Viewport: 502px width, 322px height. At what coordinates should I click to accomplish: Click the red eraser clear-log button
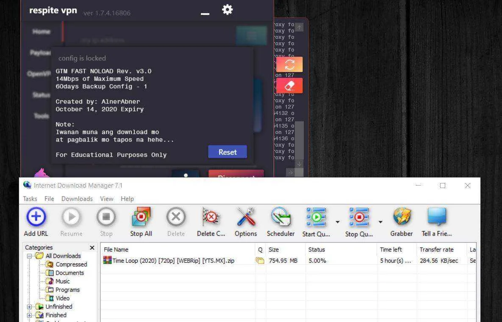pyautogui.click(x=289, y=86)
